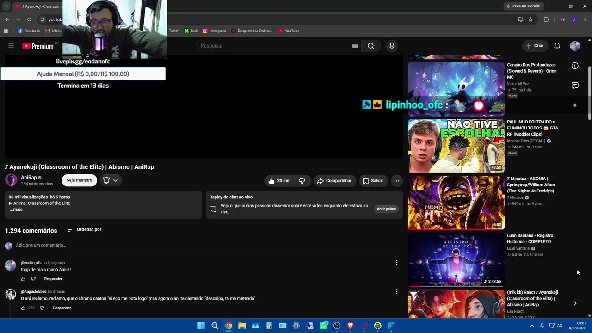Dislike the AniRap video
592x333 pixels.
click(302, 181)
